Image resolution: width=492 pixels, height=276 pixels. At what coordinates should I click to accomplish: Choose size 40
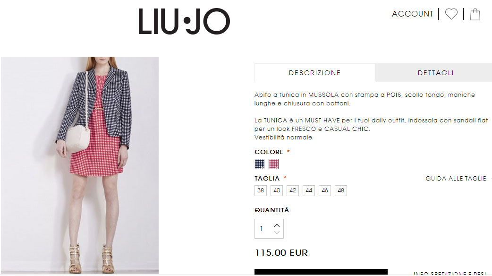pyautogui.click(x=277, y=190)
